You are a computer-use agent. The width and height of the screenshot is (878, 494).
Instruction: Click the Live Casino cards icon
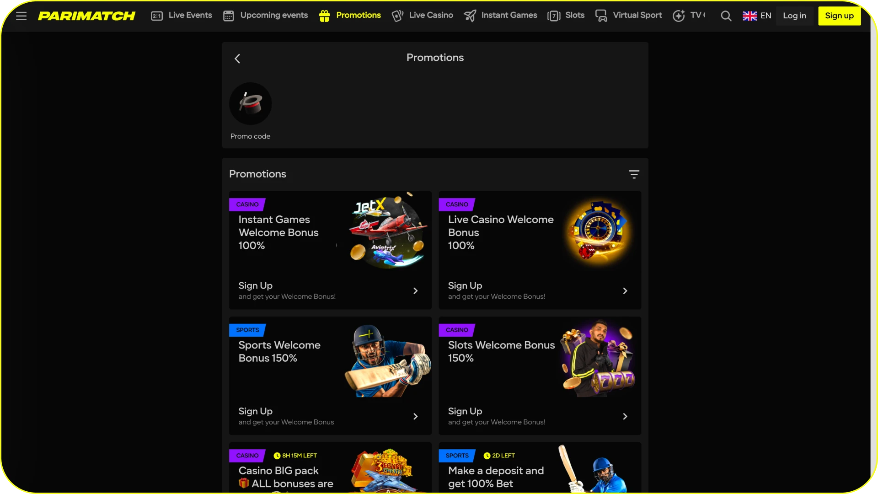[x=397, y=16]
